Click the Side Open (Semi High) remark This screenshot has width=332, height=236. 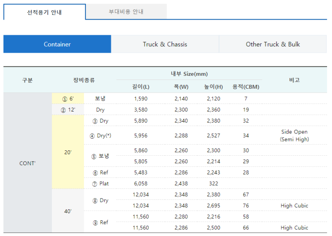tap(294, 136)
